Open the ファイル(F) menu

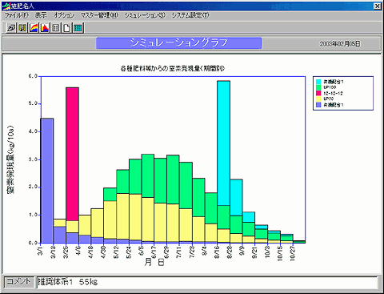tap(17, 15)
